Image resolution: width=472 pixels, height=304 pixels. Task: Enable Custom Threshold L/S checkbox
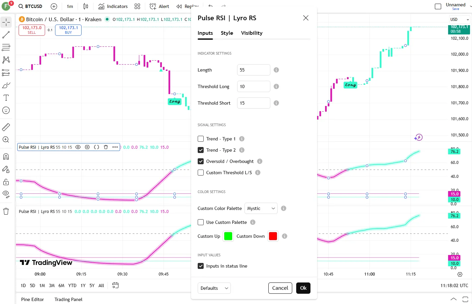pos(201,173)
